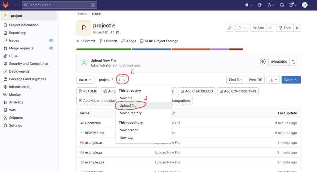Open the to-do list icon in the top bar
The width and height of the screenshot is (317, 172).
(x=282, y=5)
